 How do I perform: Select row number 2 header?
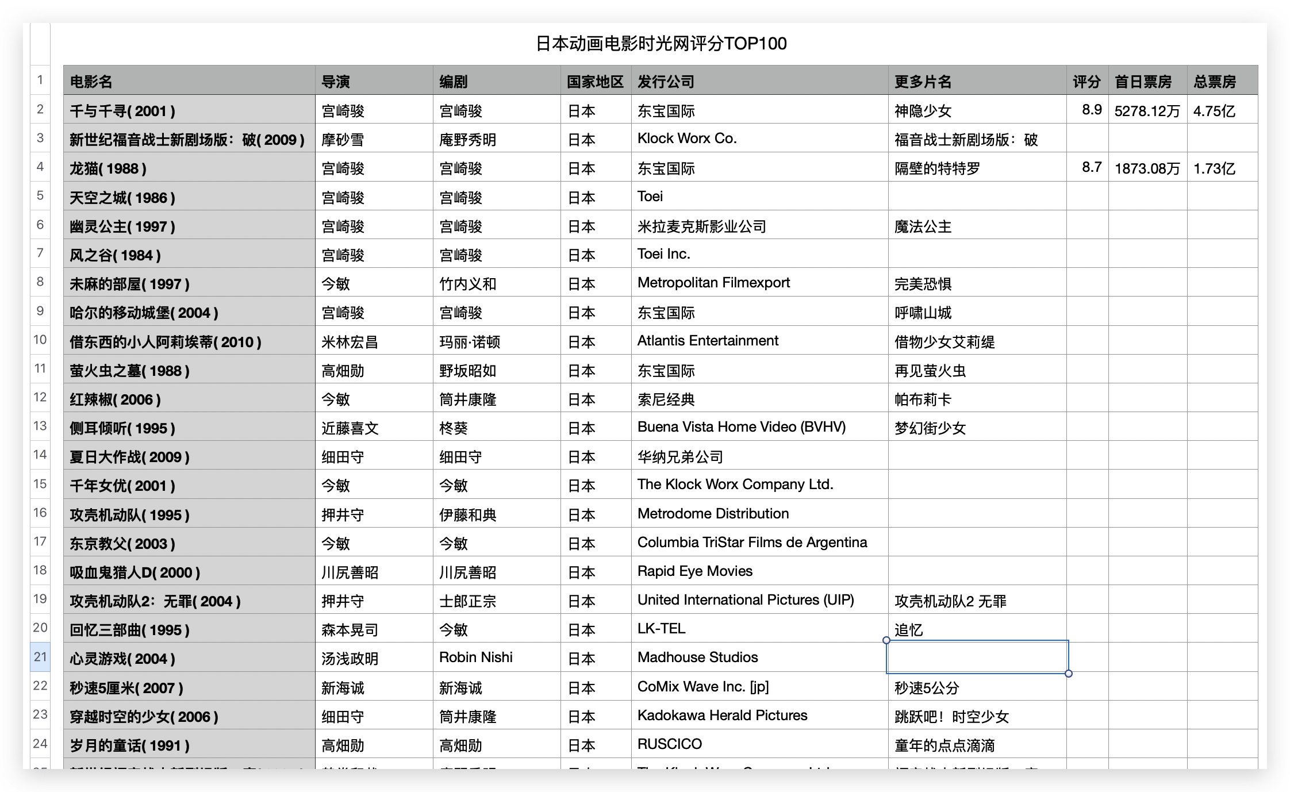coord(40,109)
